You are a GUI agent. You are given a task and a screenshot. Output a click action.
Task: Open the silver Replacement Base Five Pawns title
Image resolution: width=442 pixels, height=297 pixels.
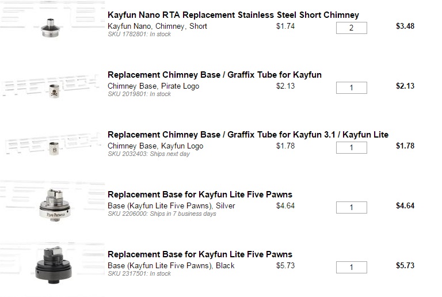click(x=200, y=195)
